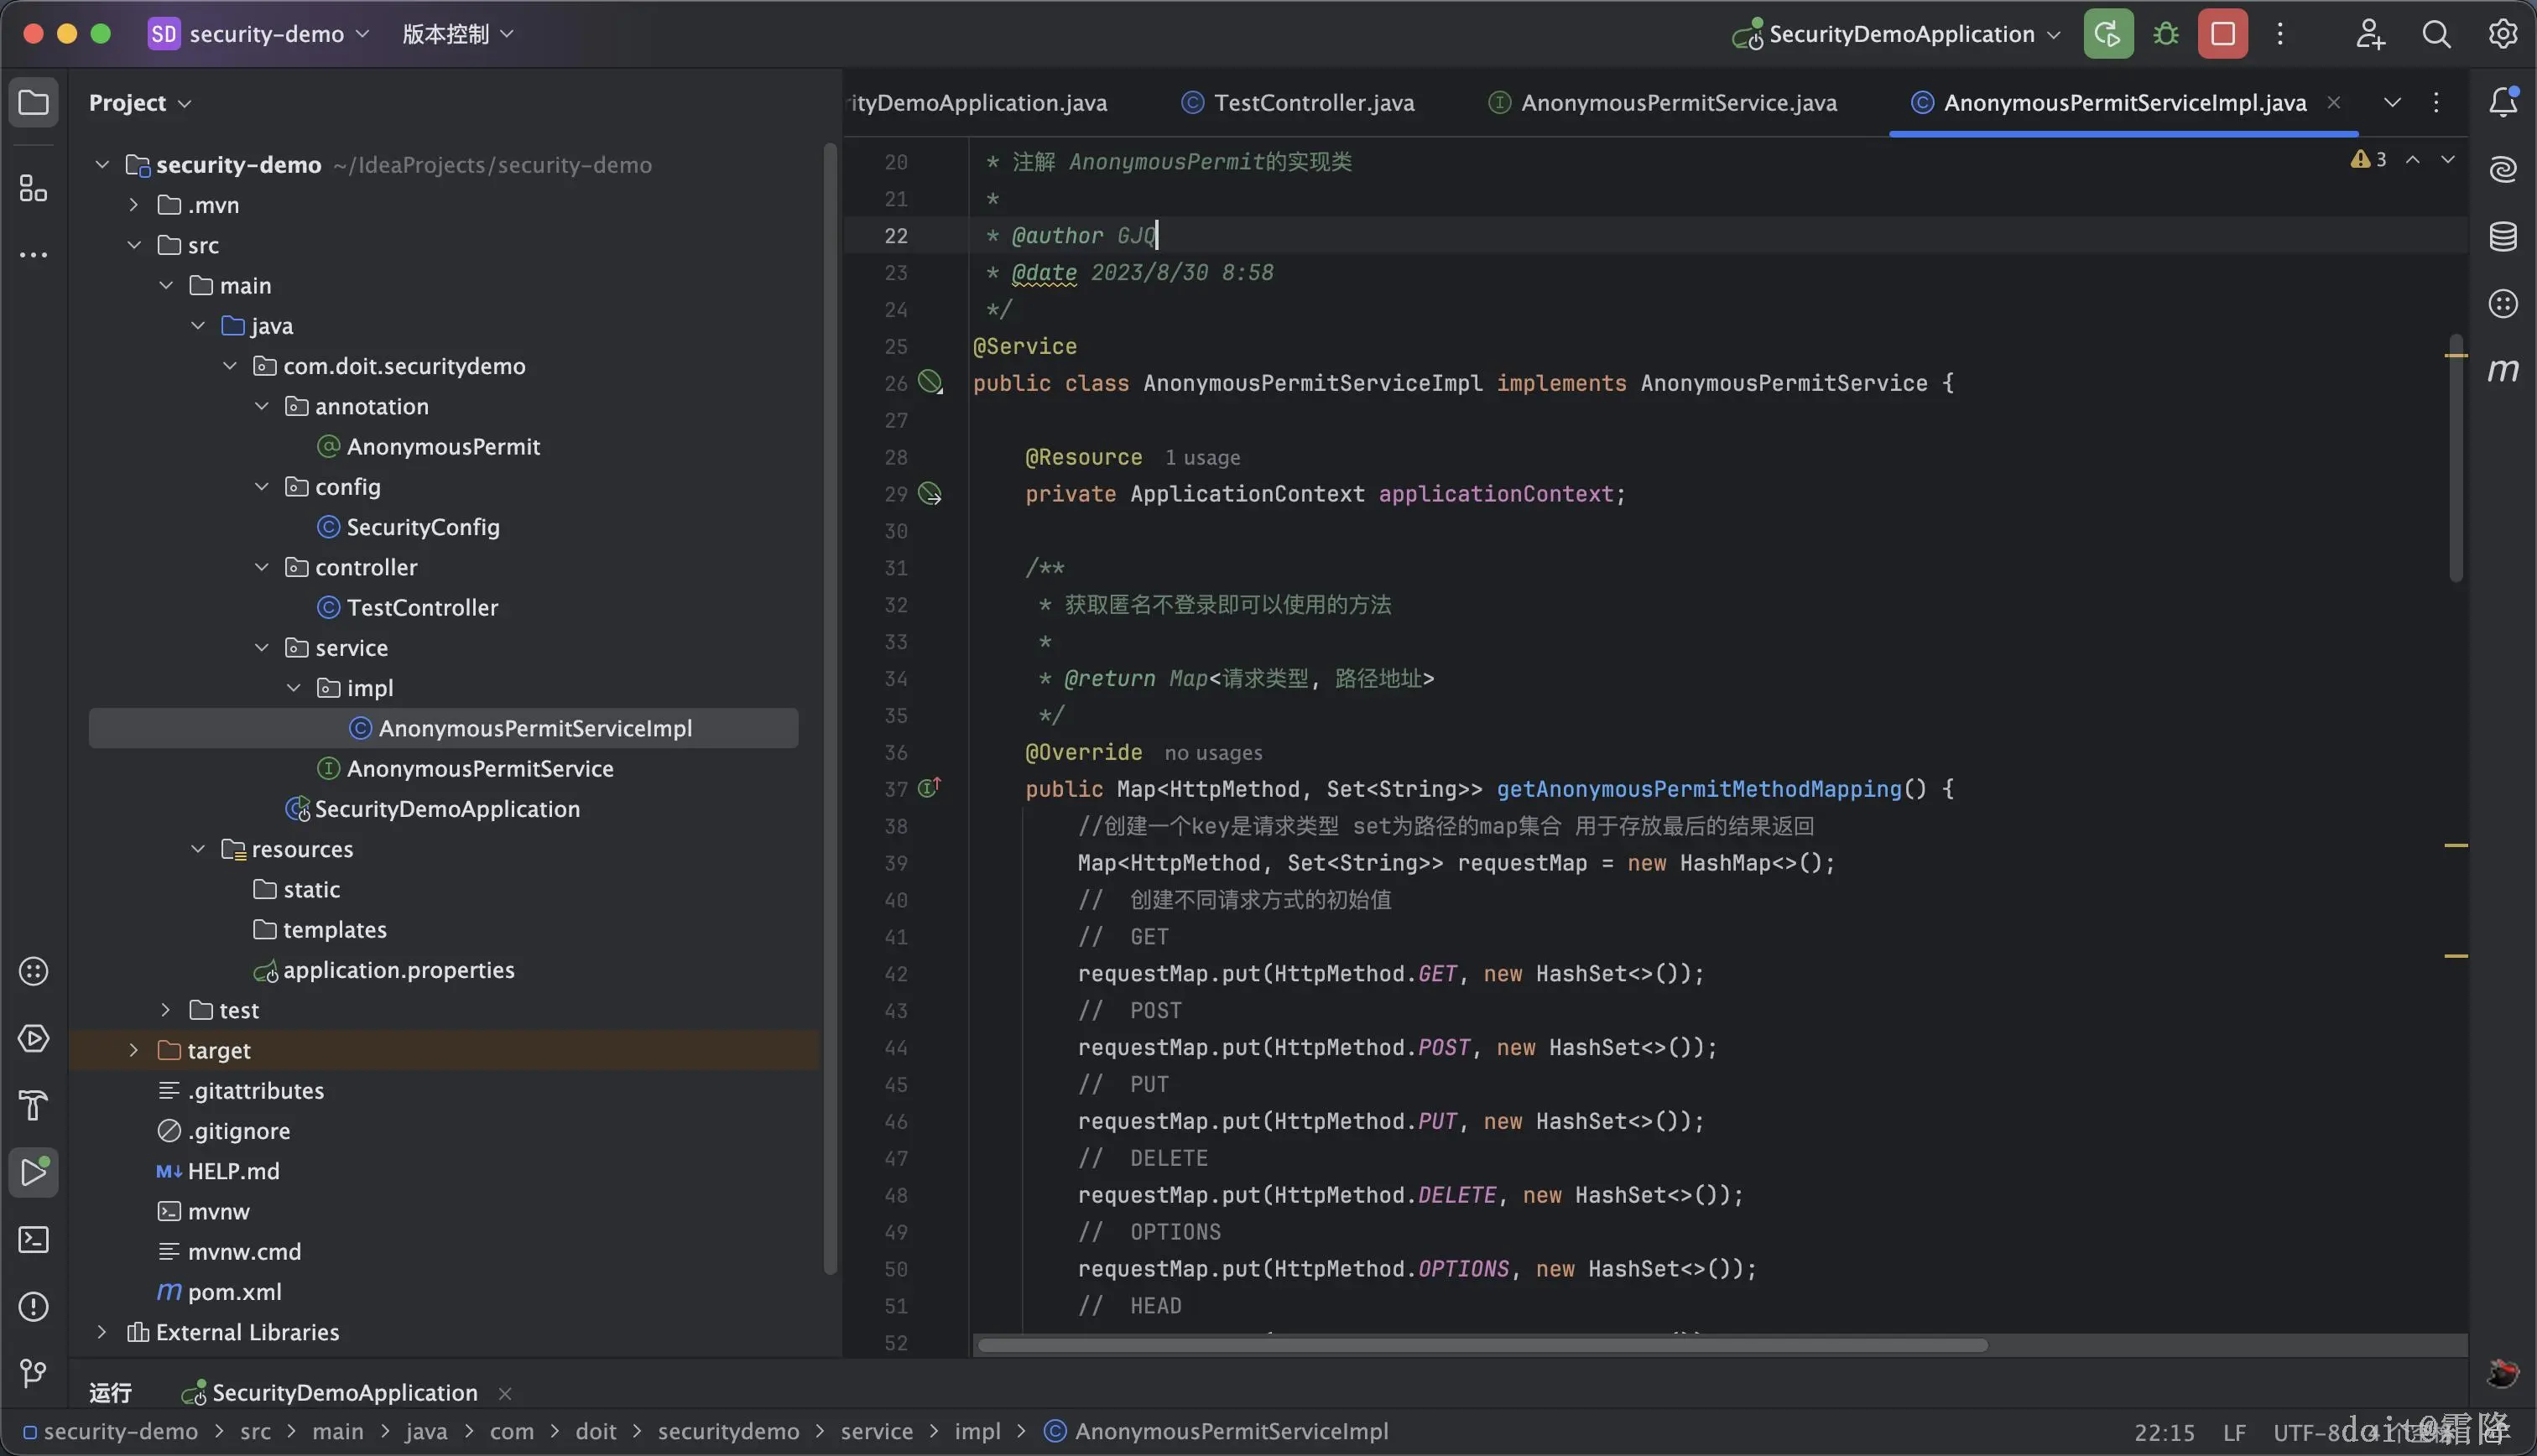Collapse the resources folder node
This screenshot has width=2537, height=1456.
pyautogui.click(x=198, y=849)
